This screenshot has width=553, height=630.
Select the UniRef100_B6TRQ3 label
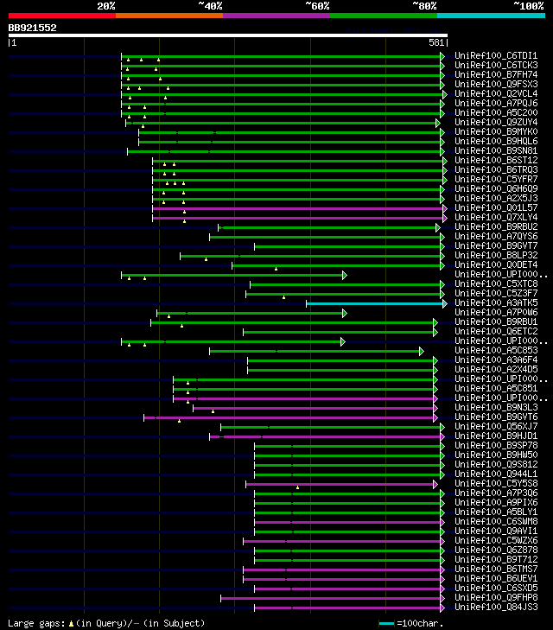pyautogui.click(x=496, y=169)
